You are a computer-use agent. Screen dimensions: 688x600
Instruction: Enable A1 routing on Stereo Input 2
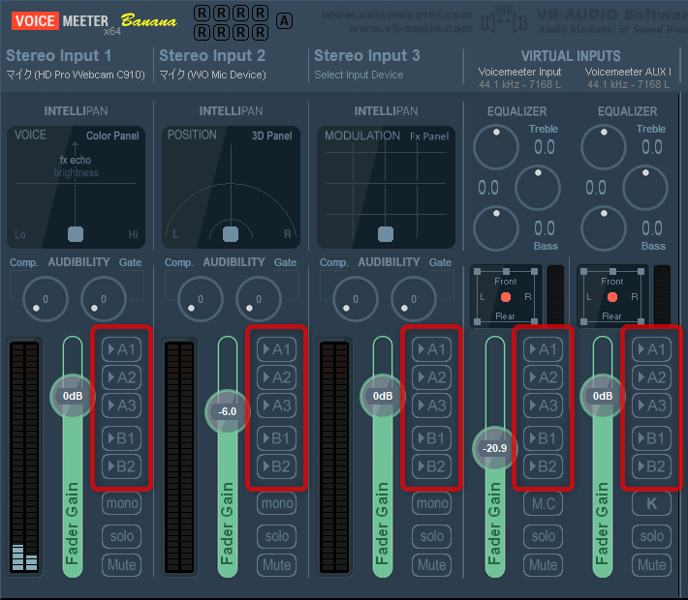pos(276,349)
